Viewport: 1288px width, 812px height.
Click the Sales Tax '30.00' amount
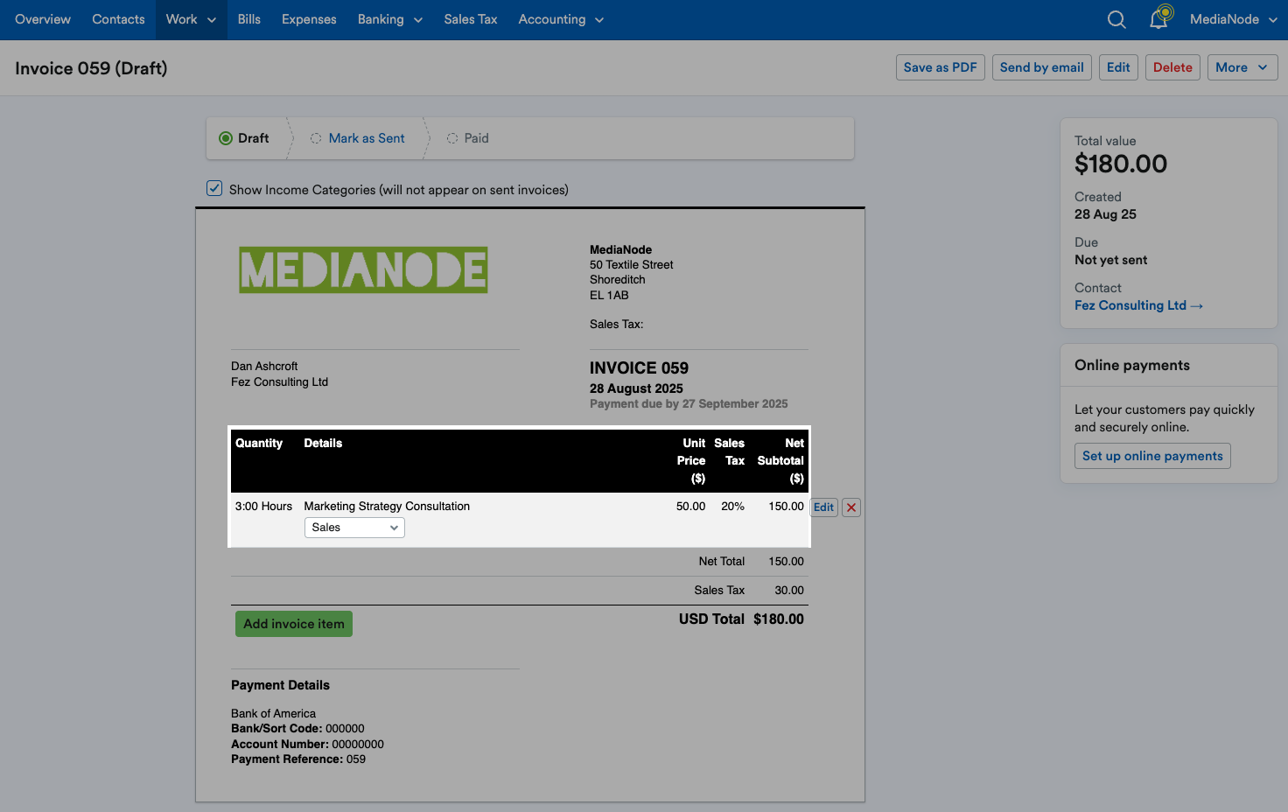pos(789,591)
